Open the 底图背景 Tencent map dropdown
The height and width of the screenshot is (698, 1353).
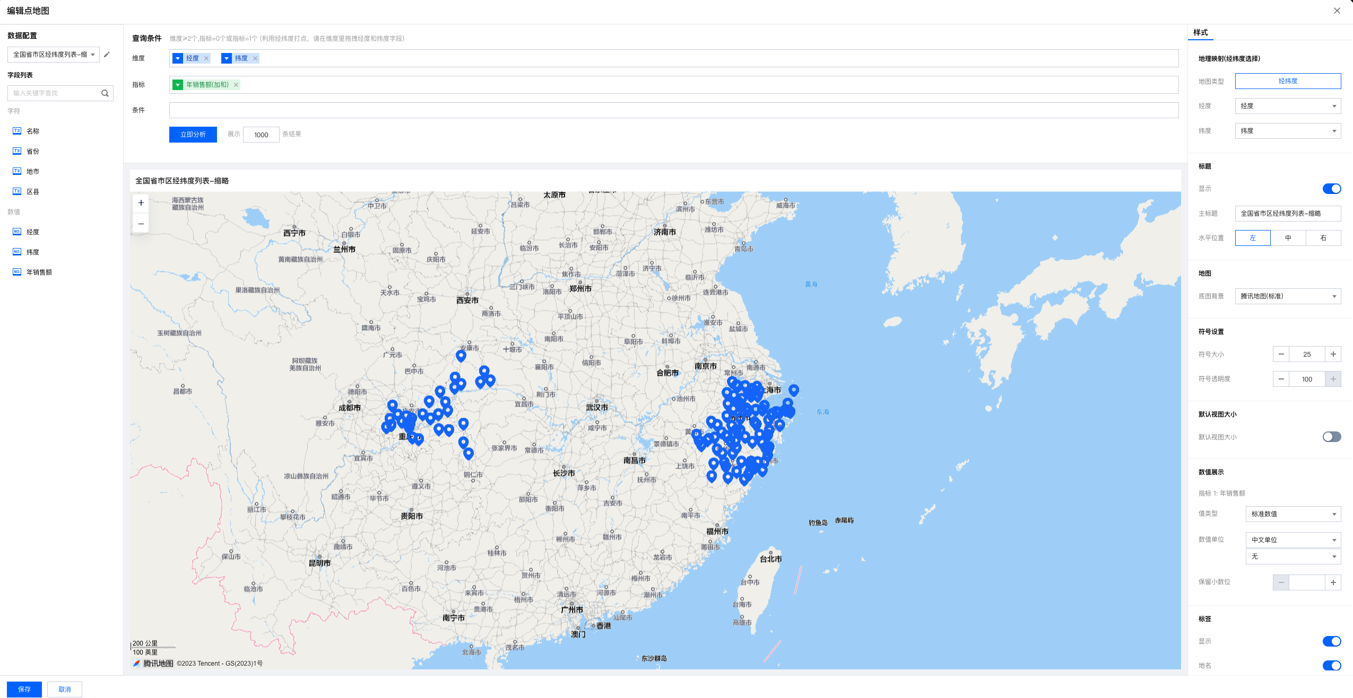pos(1288,296)
